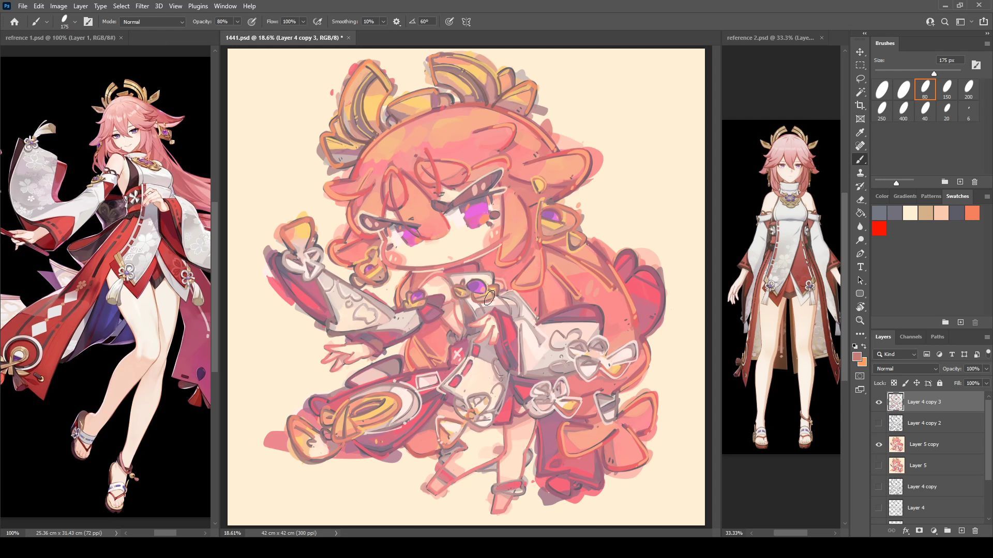Open brush Mode dropdown Normal
This screenshot has height=558, width=993.
coord(153,22)
